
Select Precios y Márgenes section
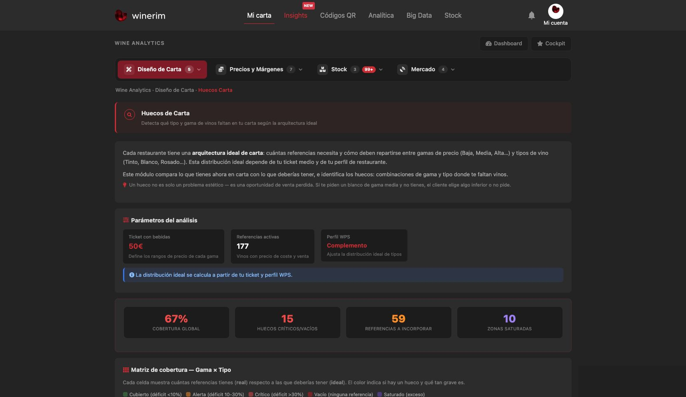coord(260,70)
